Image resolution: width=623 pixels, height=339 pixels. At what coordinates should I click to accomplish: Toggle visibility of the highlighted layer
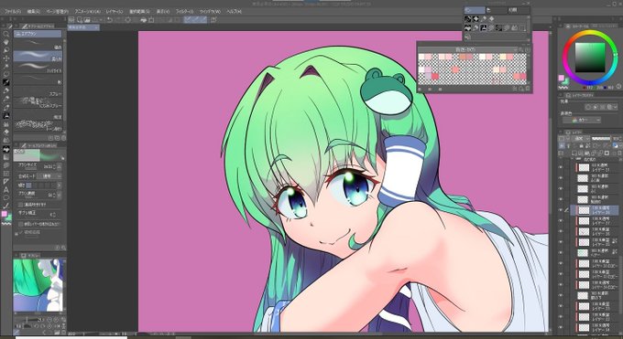[561, 210]
